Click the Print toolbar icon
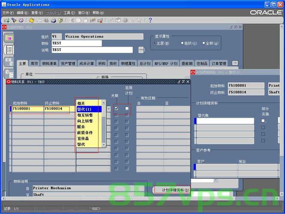285x214 pixels. pos(53,21)
